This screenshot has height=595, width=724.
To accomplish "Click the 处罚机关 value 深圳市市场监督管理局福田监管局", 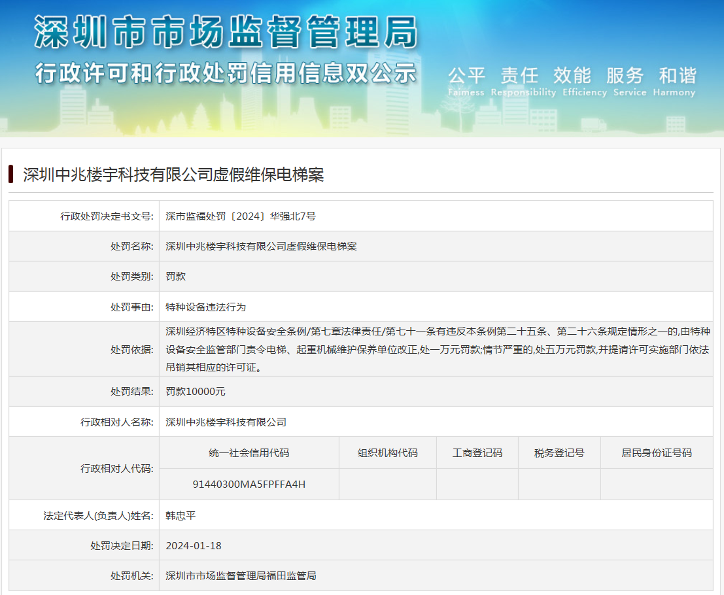I will click(241, 576).
